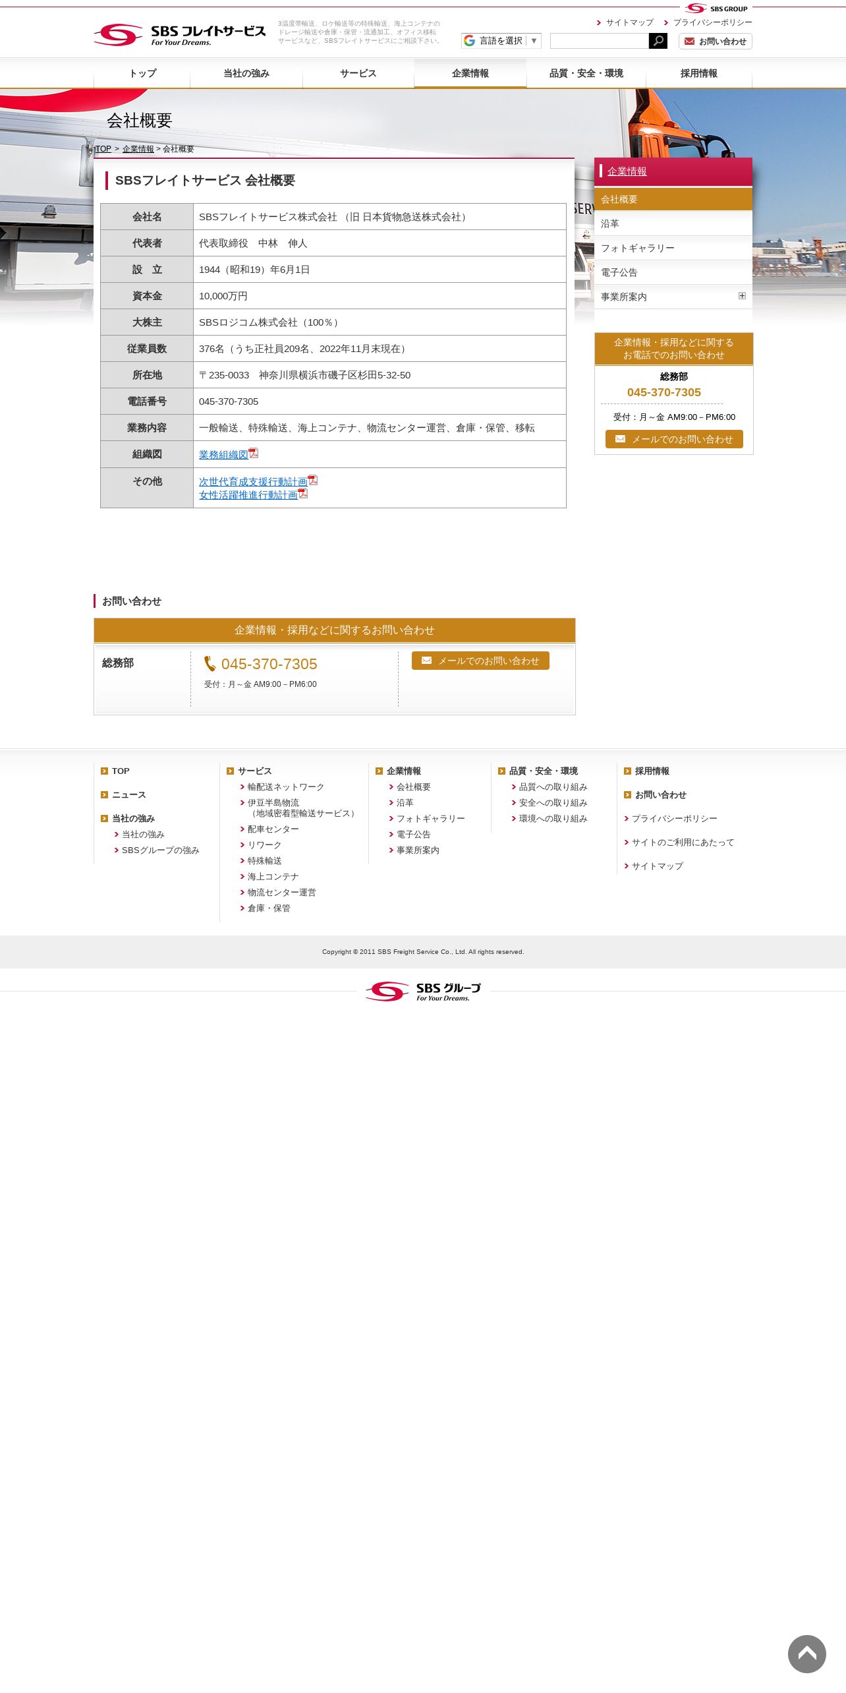Open the プライバシーポリシー header link
Image resolution: width=846 pixels, height=1693 pixels.
coord(712,22)
